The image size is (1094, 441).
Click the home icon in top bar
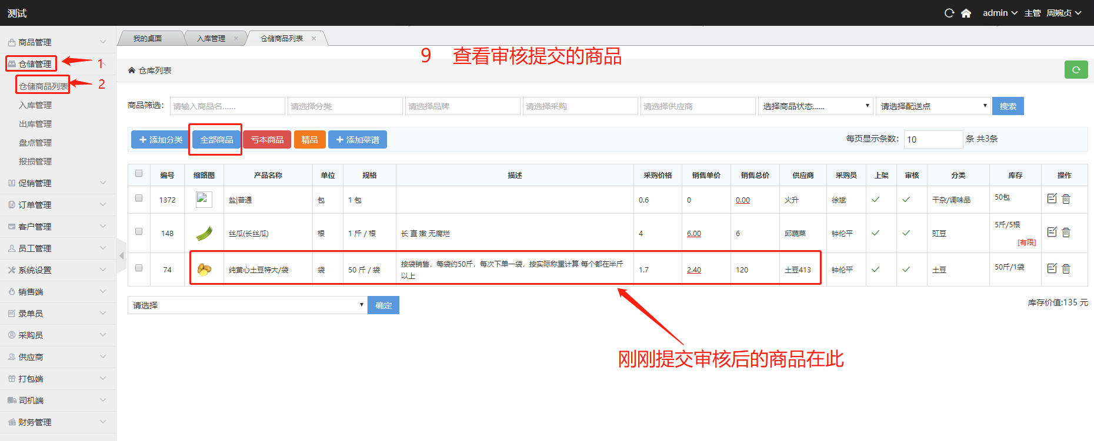[966, 13]
